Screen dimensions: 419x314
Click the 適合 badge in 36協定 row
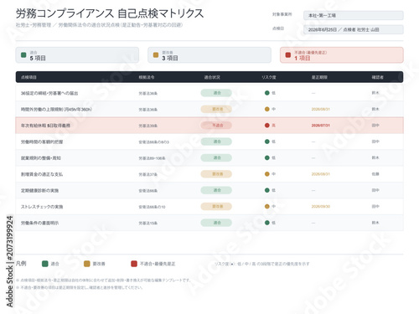[x=216, y=93]
